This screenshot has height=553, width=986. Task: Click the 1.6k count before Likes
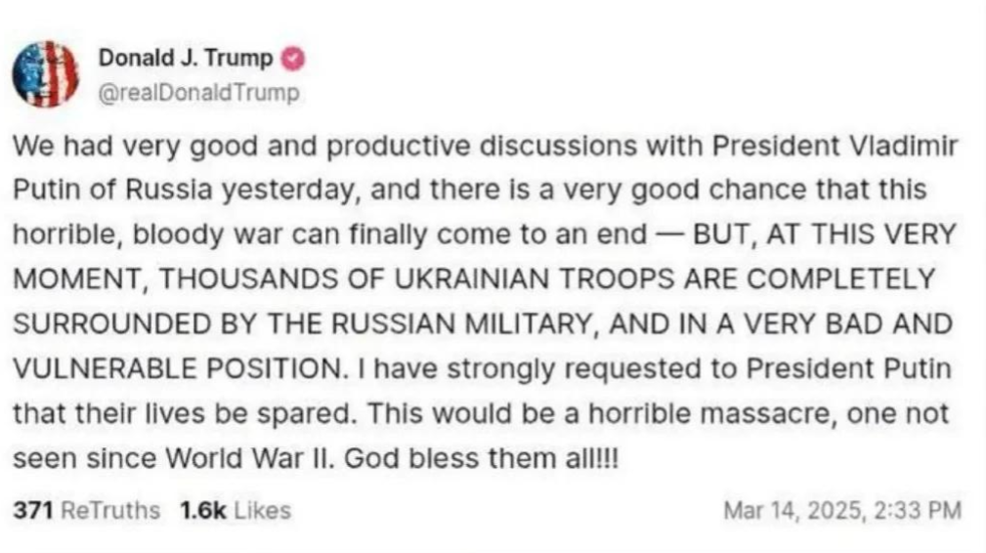coord(202,510)
